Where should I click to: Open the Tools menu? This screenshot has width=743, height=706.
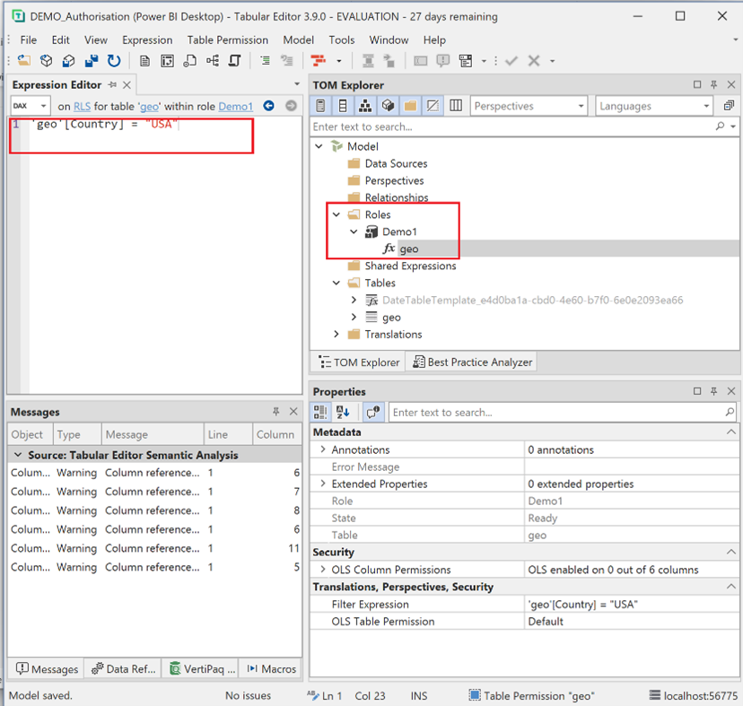[342, 39]
